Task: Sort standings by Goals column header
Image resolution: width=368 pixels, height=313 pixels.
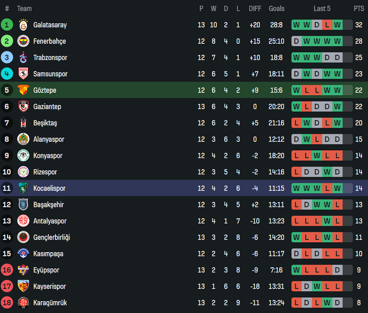Action: (x=276, y=8)
